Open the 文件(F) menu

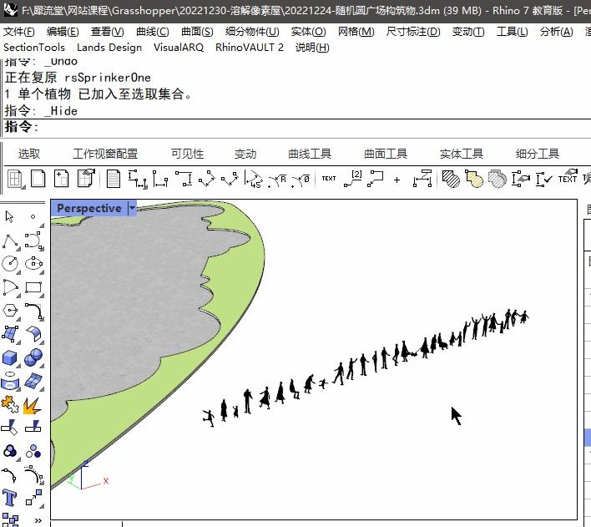19,32
